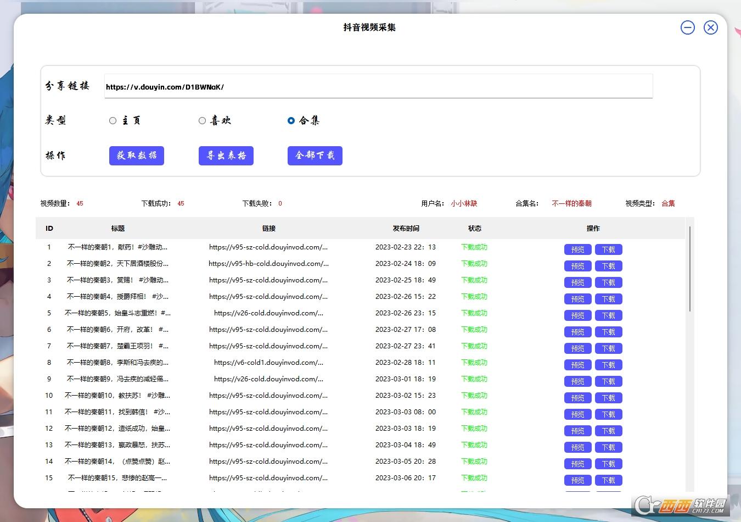Click the 下载失败 count value 0
This screenshot has height=522, width=741.
coord(280,204)
